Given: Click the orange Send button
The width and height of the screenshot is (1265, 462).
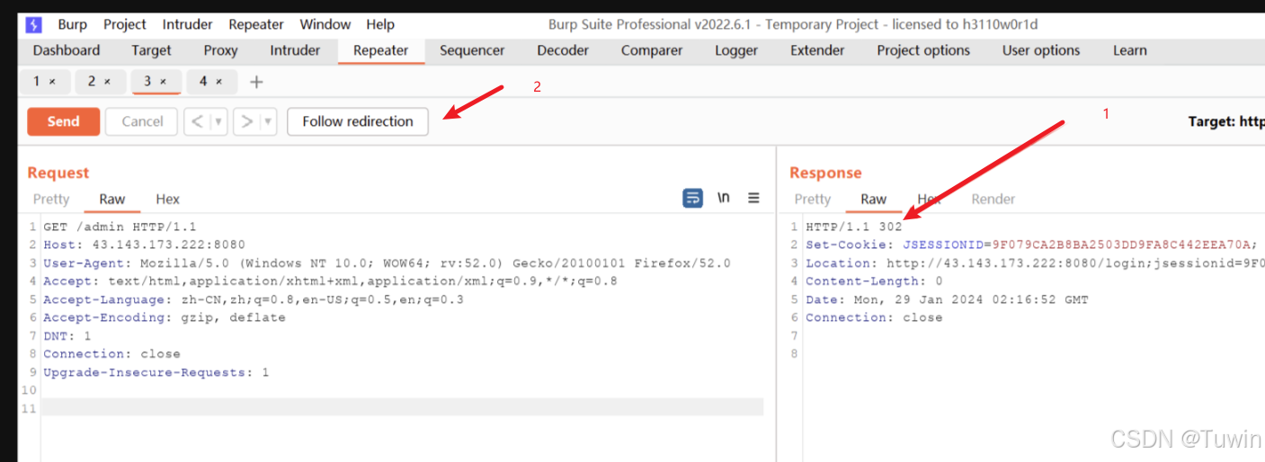Looking at the screenshot, I should pyautogui.click(x=63, y=121).
